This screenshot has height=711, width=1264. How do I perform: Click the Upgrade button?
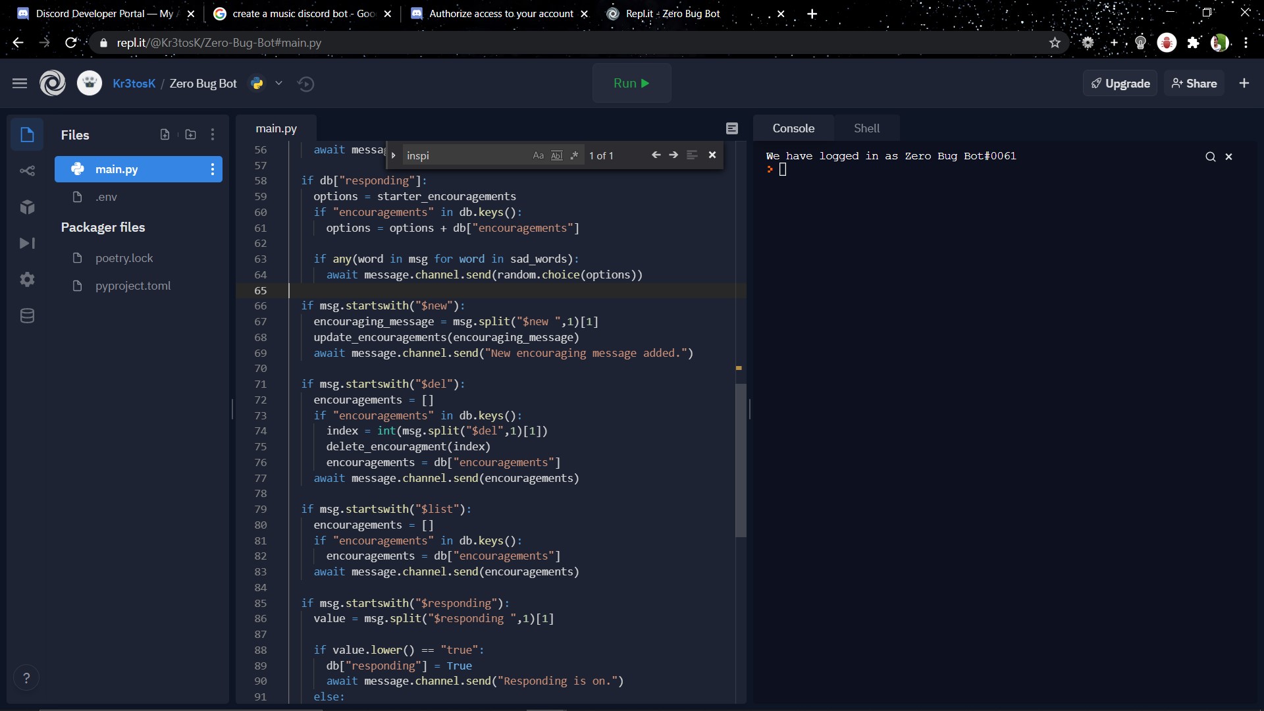tap(1120, 84)
